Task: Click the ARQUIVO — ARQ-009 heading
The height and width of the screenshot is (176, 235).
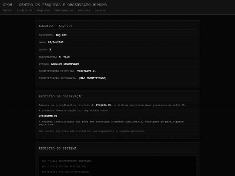Action: click(x=55, y=26)
